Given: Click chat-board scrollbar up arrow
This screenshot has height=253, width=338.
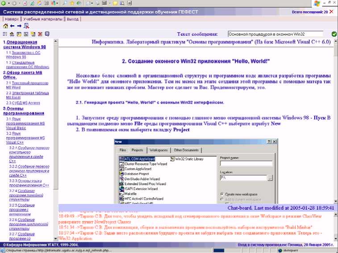Looking at the screenshot, I should click(x=336, y=214).
